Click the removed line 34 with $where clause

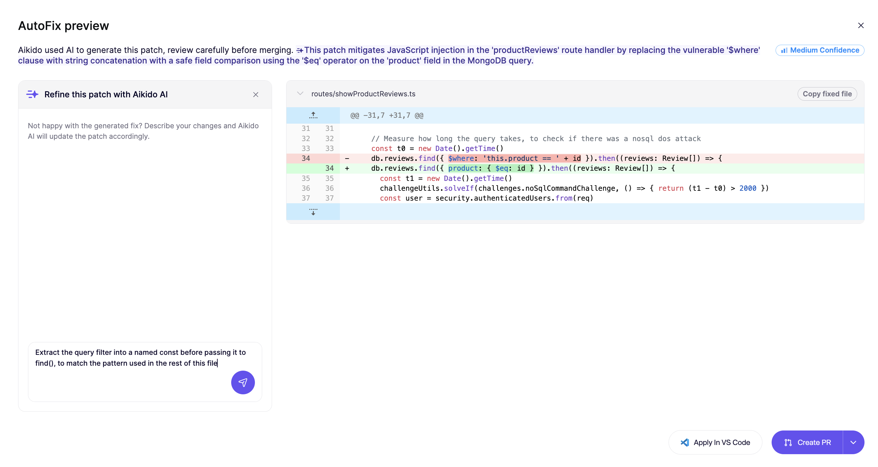coord(575,158)
